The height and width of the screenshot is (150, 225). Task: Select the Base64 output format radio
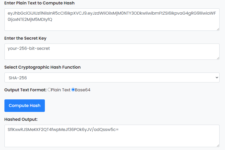click(x=73, y=90)
